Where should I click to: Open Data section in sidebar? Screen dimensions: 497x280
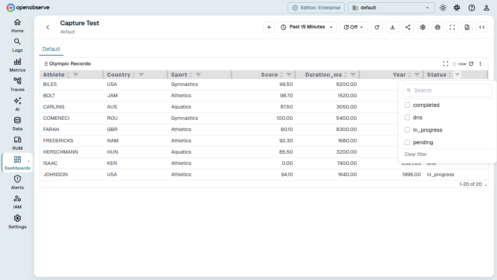pyautogui.click(x=17, y=124)
